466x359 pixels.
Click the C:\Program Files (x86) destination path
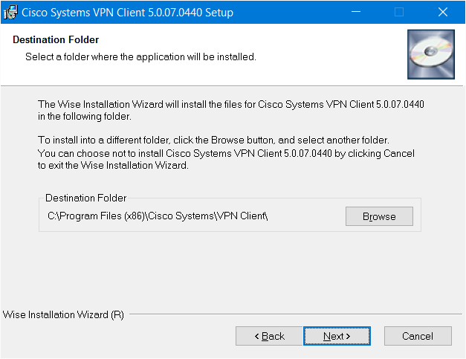pos(158,216)
